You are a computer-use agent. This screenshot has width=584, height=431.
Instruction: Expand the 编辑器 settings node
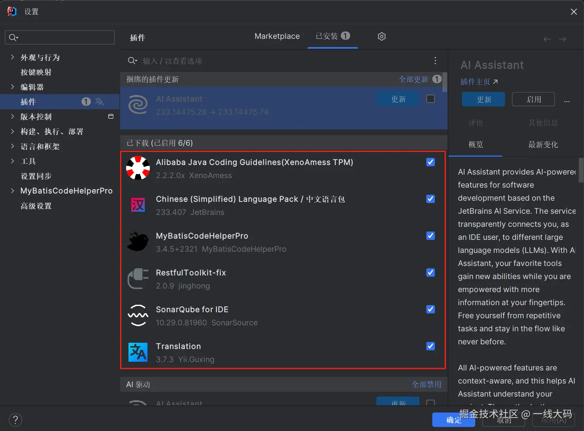(x=12, y=87)
